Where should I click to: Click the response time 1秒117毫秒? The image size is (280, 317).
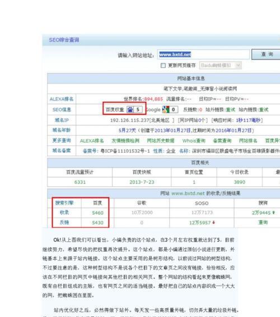[x=249, y=120]
